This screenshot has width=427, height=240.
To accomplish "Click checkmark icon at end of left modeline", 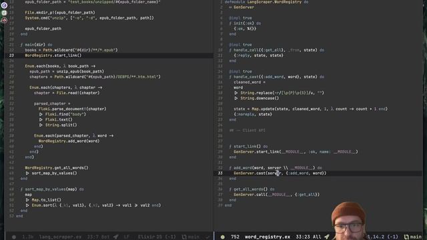I will [x=208, y=237].
